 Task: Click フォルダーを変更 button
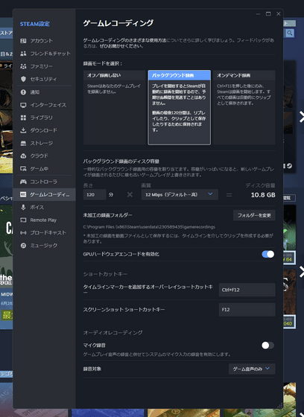pyautogui.click(x=254, y=215)
